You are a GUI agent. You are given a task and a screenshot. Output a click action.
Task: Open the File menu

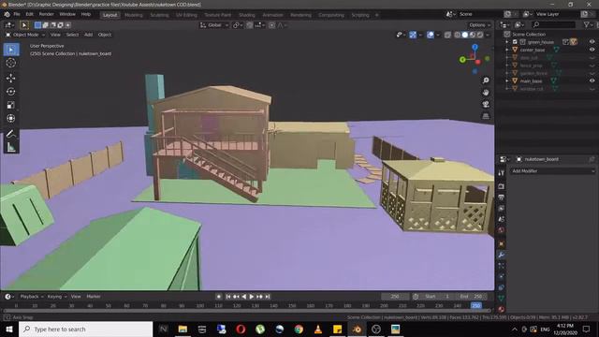[x=17, y=14]
